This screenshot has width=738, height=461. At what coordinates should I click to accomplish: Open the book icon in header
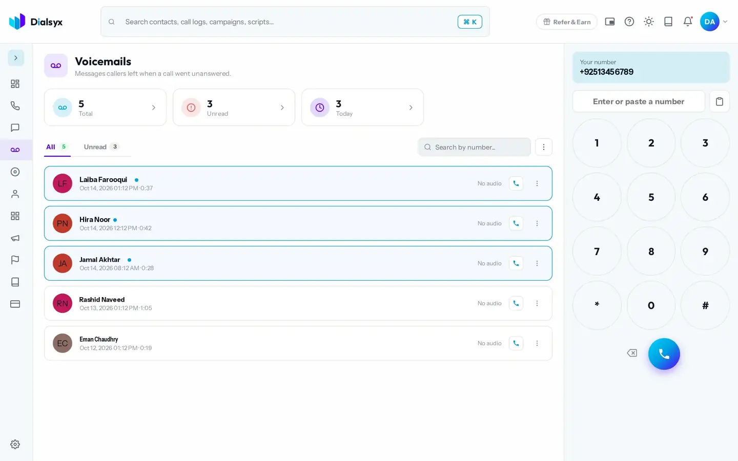[x=668, y=22]
